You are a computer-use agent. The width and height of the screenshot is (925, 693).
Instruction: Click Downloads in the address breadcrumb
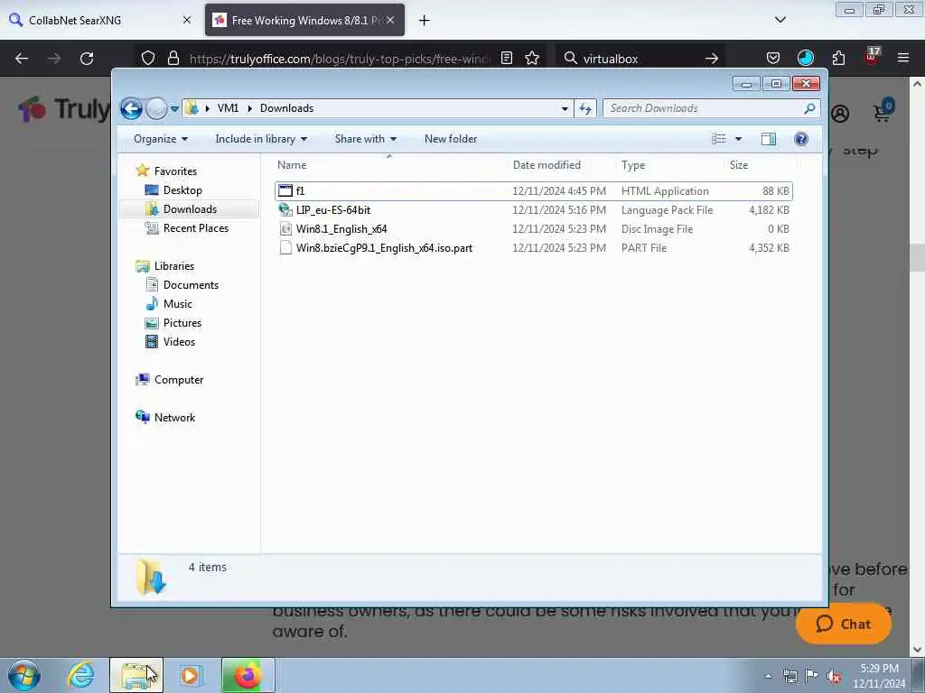tap(286, 108)
